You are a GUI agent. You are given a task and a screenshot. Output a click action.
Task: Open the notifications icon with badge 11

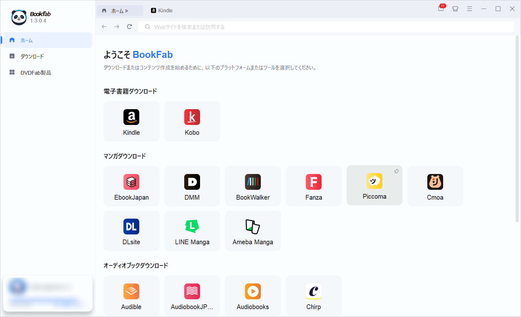coord(441,9)
